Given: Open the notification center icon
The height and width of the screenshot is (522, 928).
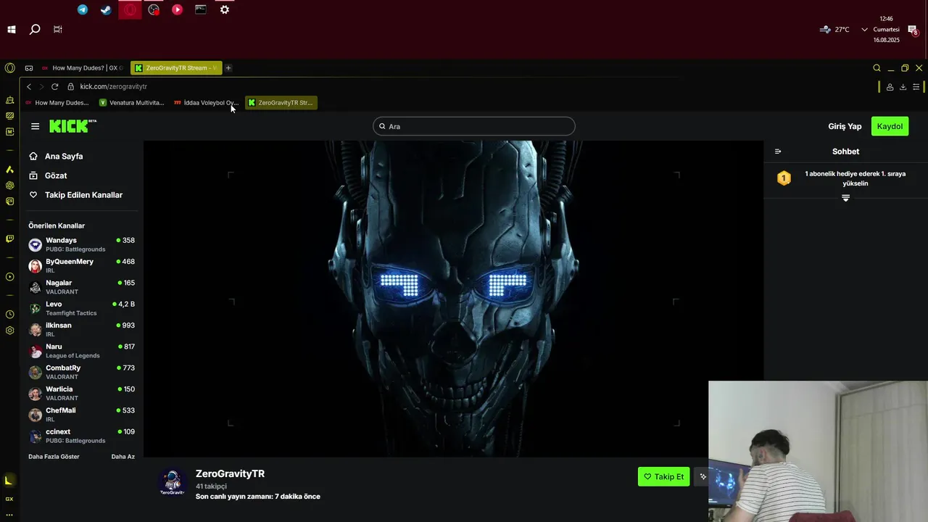Looking at the screenshot, I should click(x=913, y=30).
